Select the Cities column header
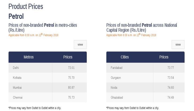Viewport: 194px width, 111px height. 125,57
